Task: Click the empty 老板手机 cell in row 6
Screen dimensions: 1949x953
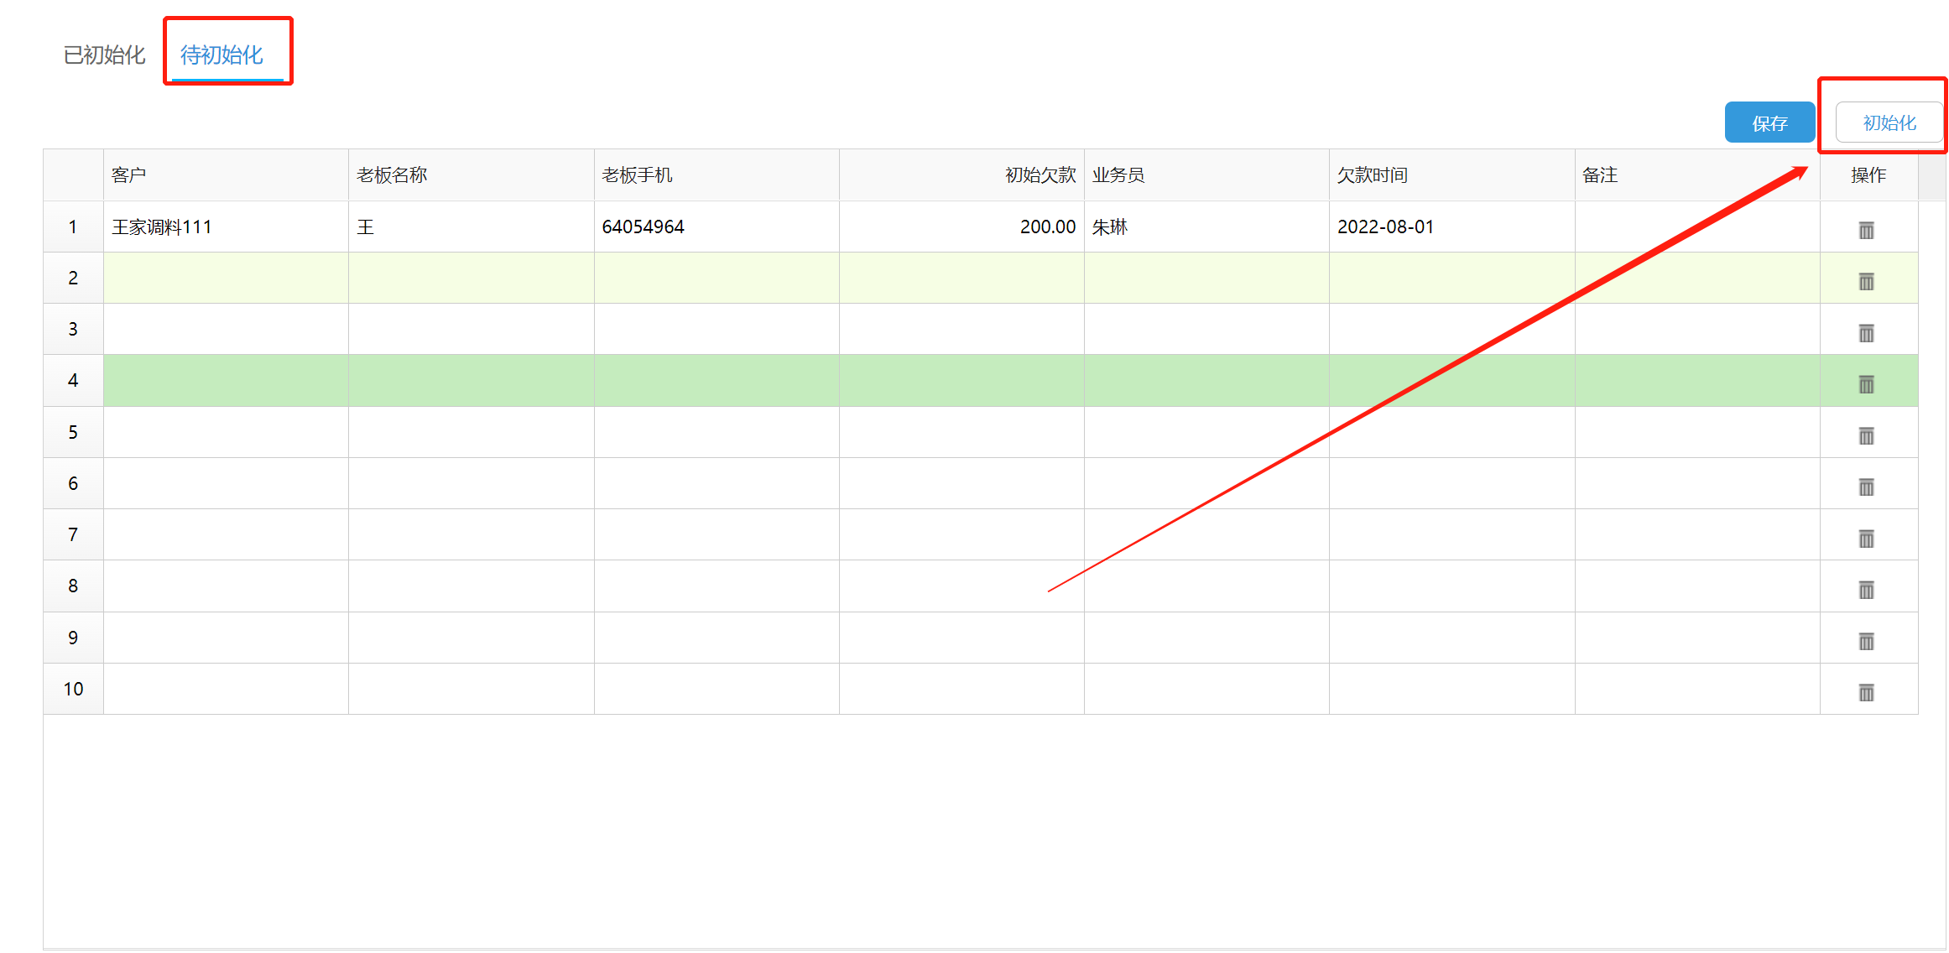Action: click(717, 483)
